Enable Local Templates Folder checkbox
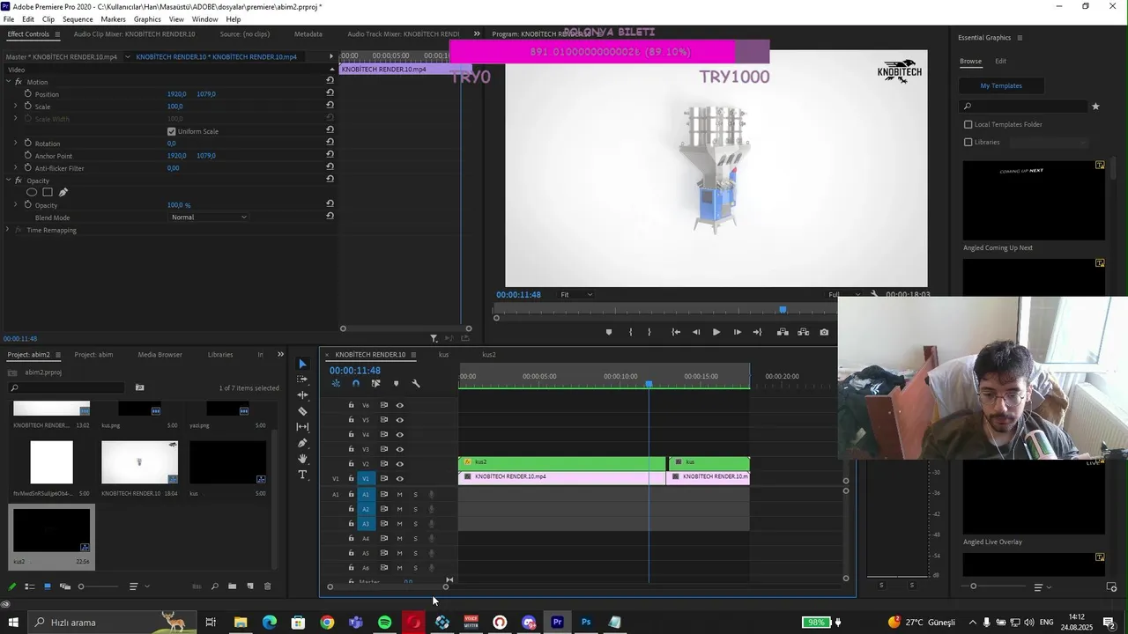The height and width of the screenshot is (634, 1128). click(x=968, y=124)
